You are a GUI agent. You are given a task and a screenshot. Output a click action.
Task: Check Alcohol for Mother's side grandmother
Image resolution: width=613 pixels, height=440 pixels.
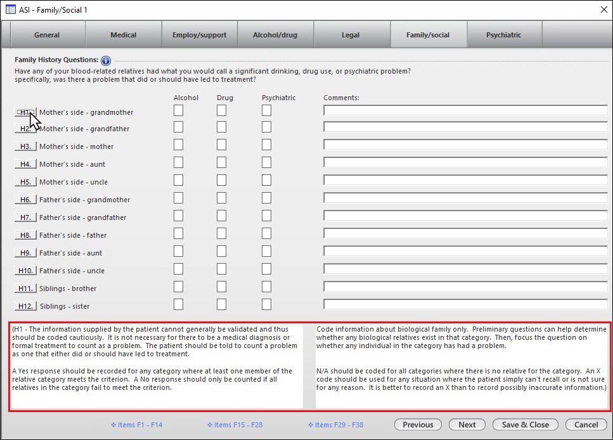tap(179, 110)
